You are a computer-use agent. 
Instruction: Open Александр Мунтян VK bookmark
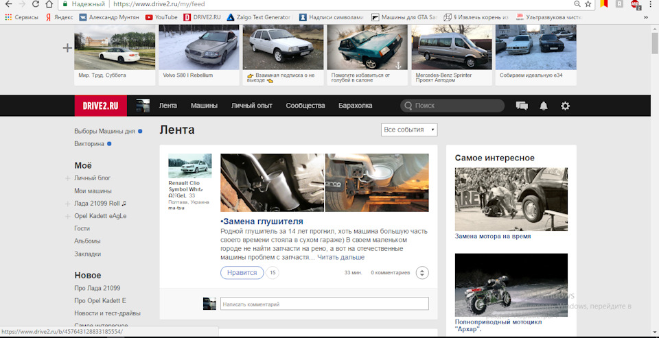110,17
